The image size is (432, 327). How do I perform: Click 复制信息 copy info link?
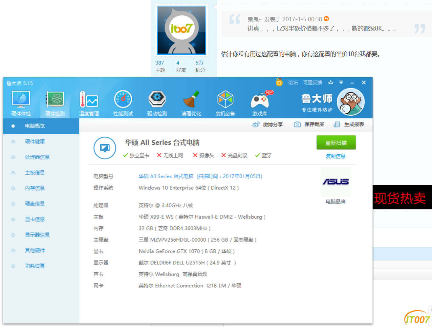335,156
